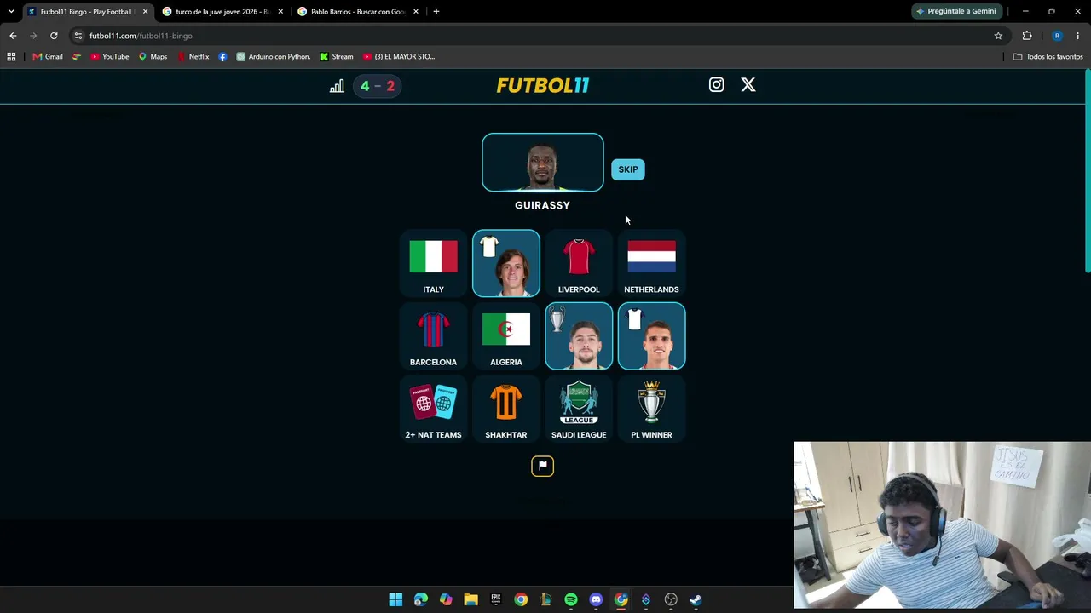Open the YouTube bookmark
1091x613 pixels.
tap(108, 57)
